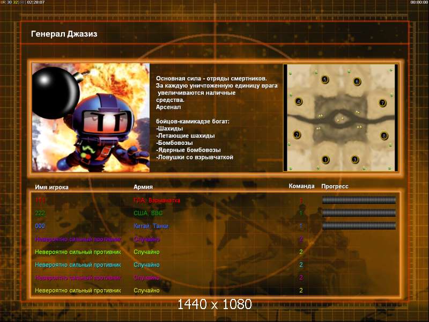Screen dimensions: 429x322
Task: Select the red player name "111"
Action: pos(40,200)
